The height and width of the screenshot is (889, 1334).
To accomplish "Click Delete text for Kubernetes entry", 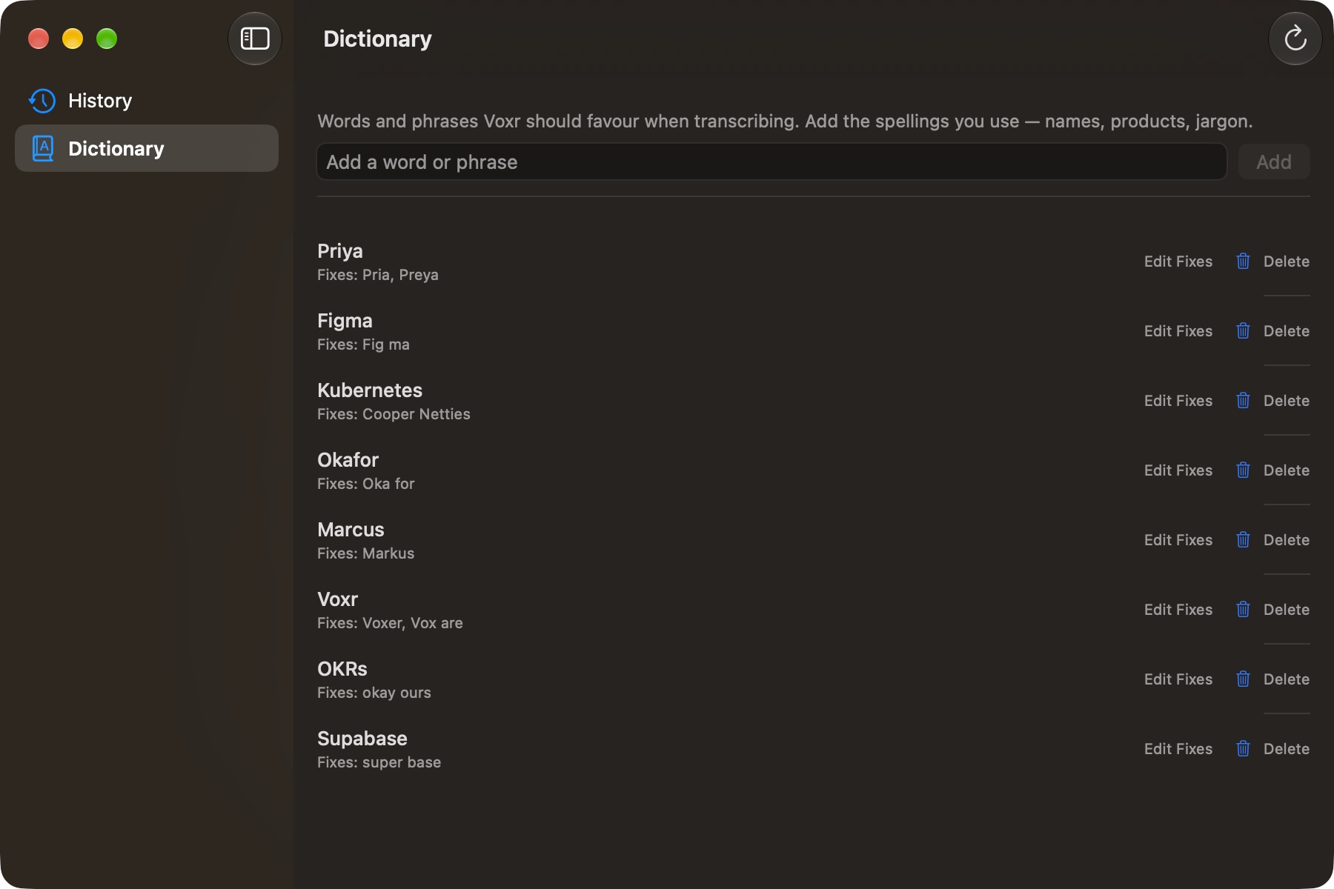I will [x=1287, y=401].
